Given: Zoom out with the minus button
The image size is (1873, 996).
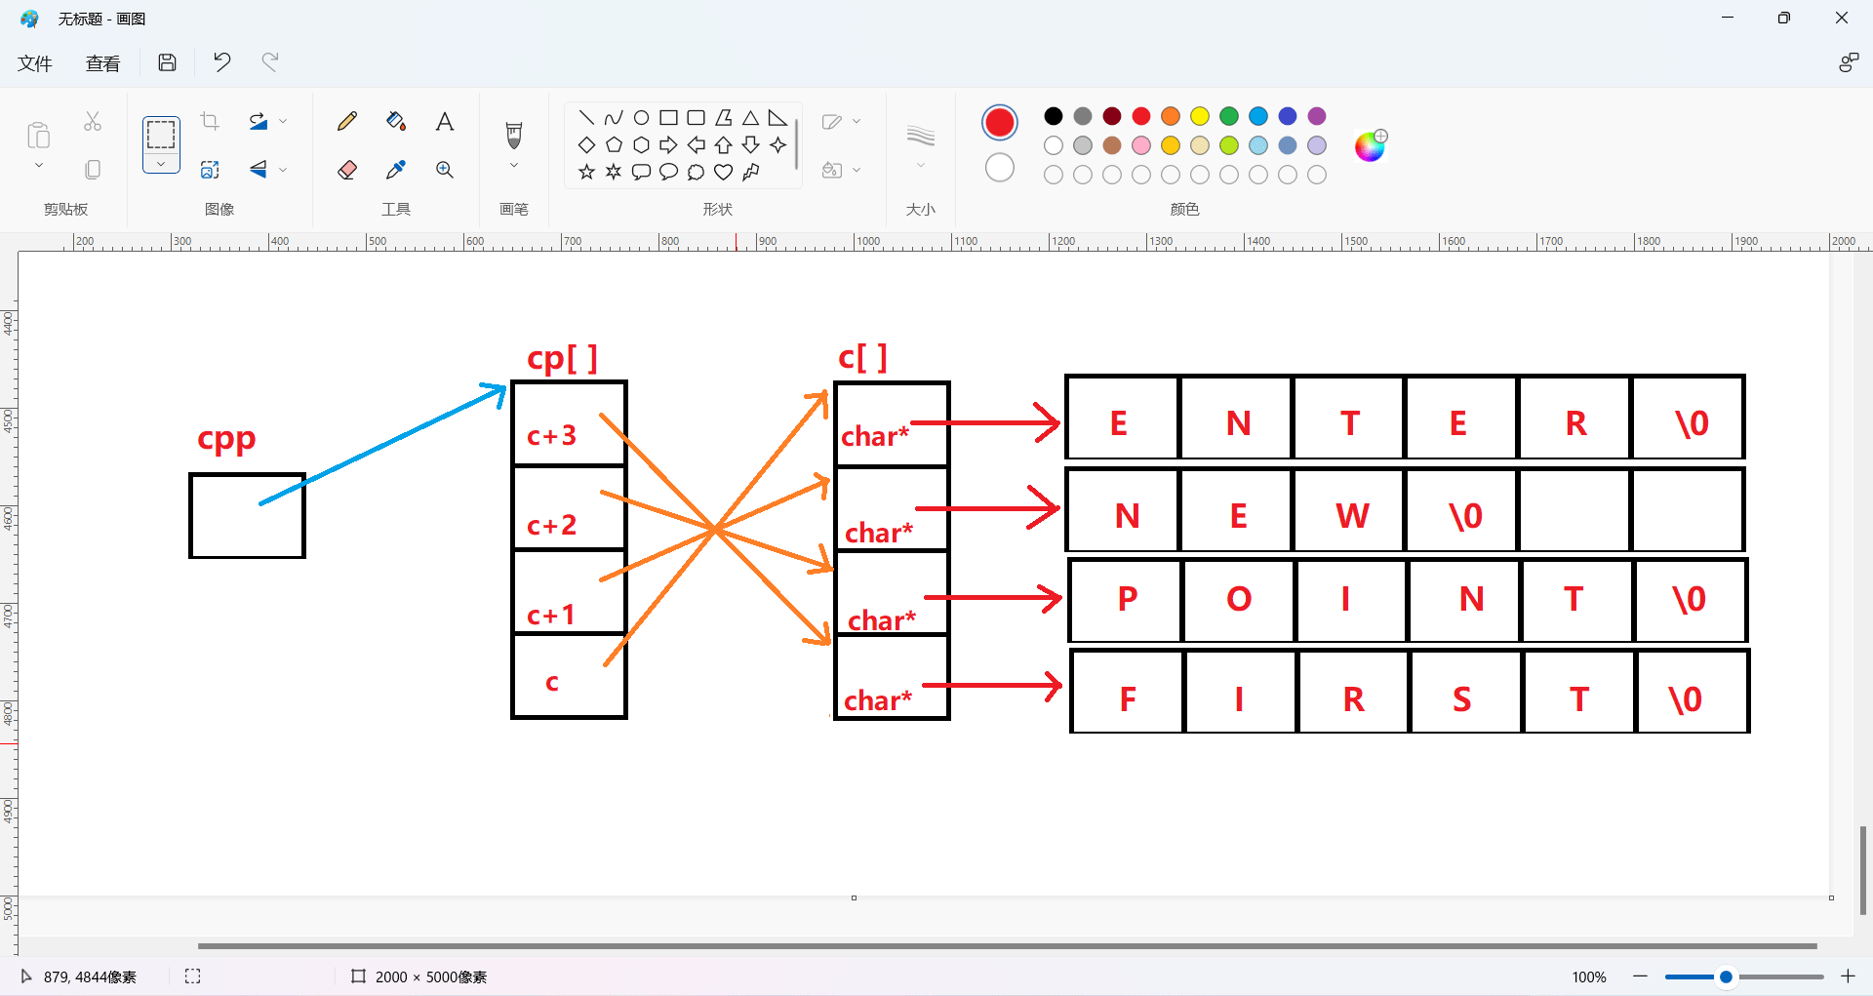Looking at the screenshot, I should coord(1640,976).
